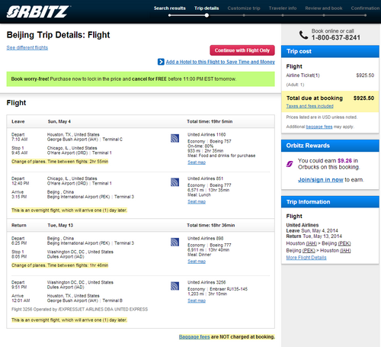Viewport: 381px width, 347px height.
Task: Open More Flight Details link
Action: [306, 258]
